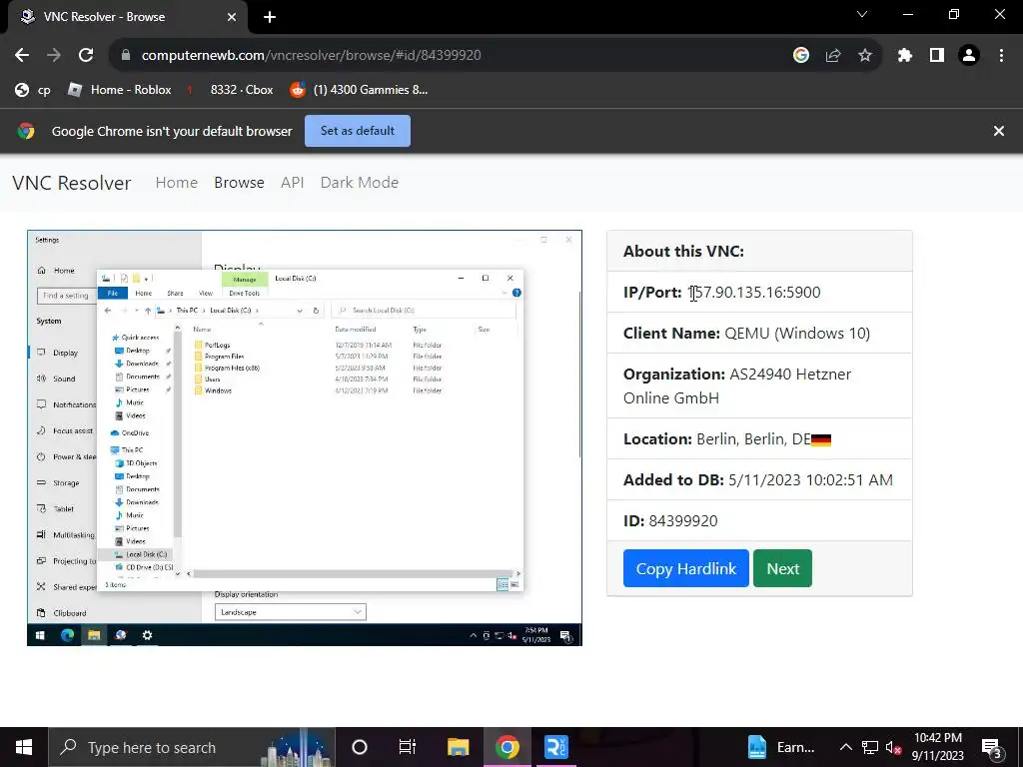The width and height of the screenshot is (1023, 767).
Task: Open the API nav item
Action: [293, 183]
